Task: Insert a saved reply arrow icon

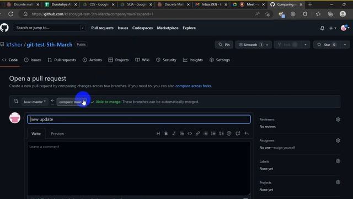Action: tap(247, 134)
